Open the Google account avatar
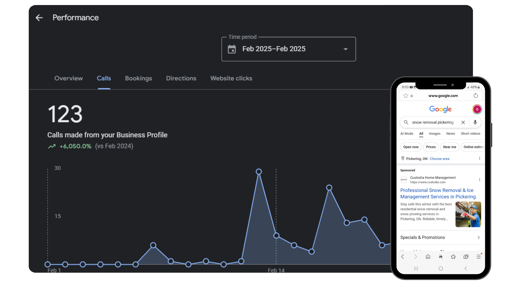The height and width of the screenshot is (287, 511). pos(477,109)
